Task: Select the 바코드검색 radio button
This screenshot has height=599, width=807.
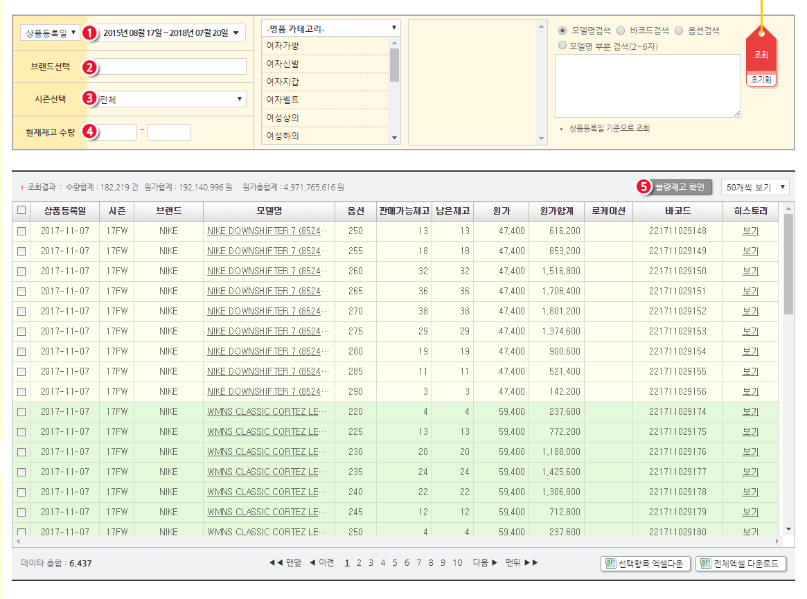Action: click(x=621, y=31)
